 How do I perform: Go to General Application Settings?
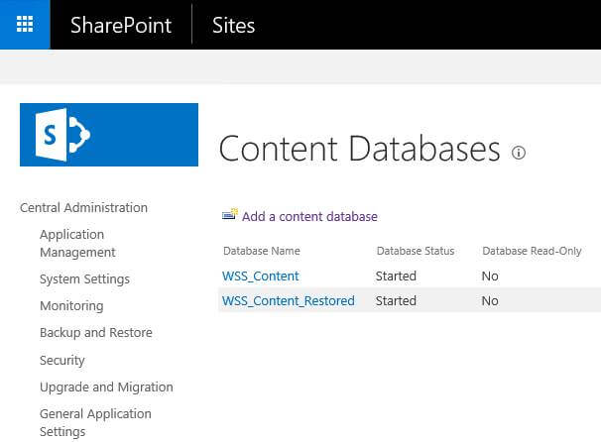95,422
